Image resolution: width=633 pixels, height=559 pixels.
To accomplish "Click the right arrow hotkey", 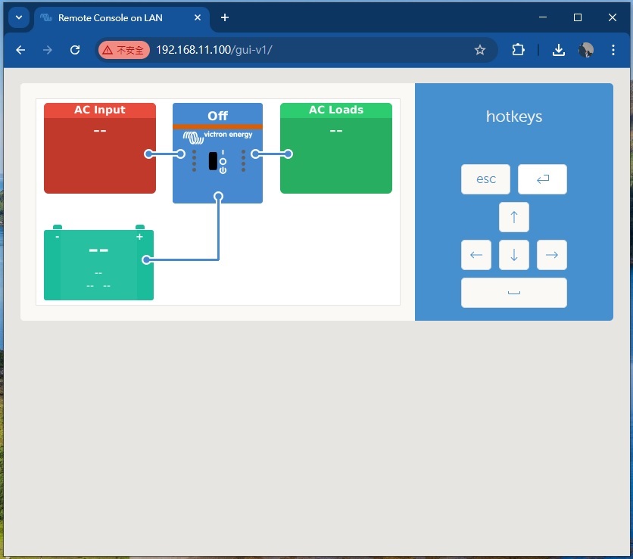I will coord(551,255).
